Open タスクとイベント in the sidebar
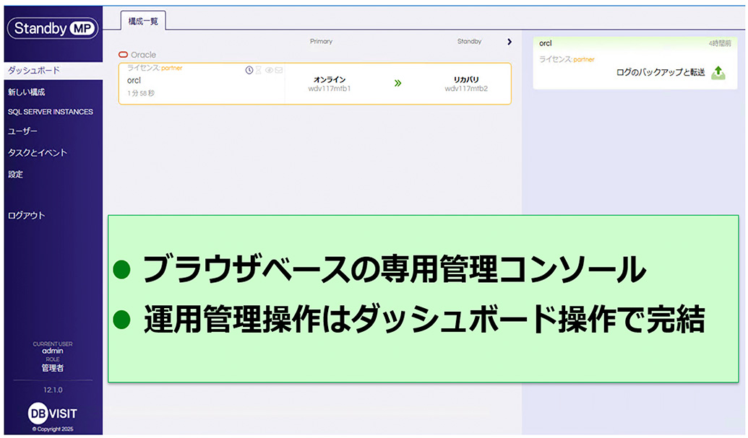The image size is (748, 438). (x=38, y=153)
